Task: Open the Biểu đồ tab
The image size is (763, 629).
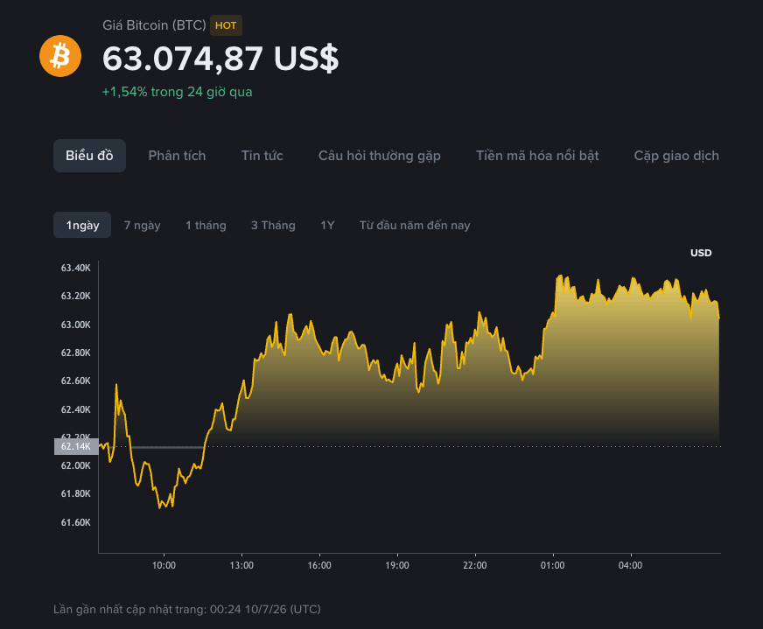Action: 89,156
